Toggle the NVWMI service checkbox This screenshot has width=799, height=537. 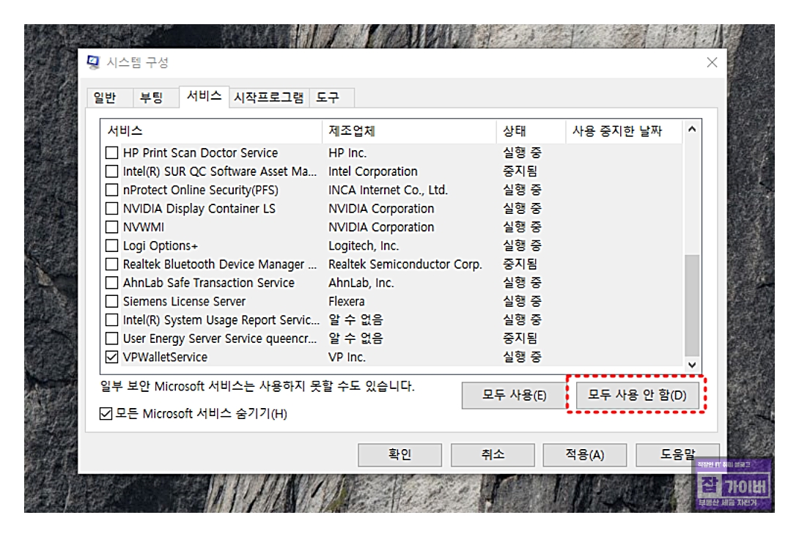coord(111,226)
